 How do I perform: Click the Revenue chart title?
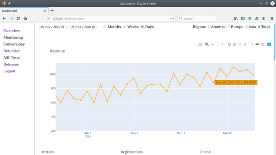pyautogui.click(x=57, y=51)
